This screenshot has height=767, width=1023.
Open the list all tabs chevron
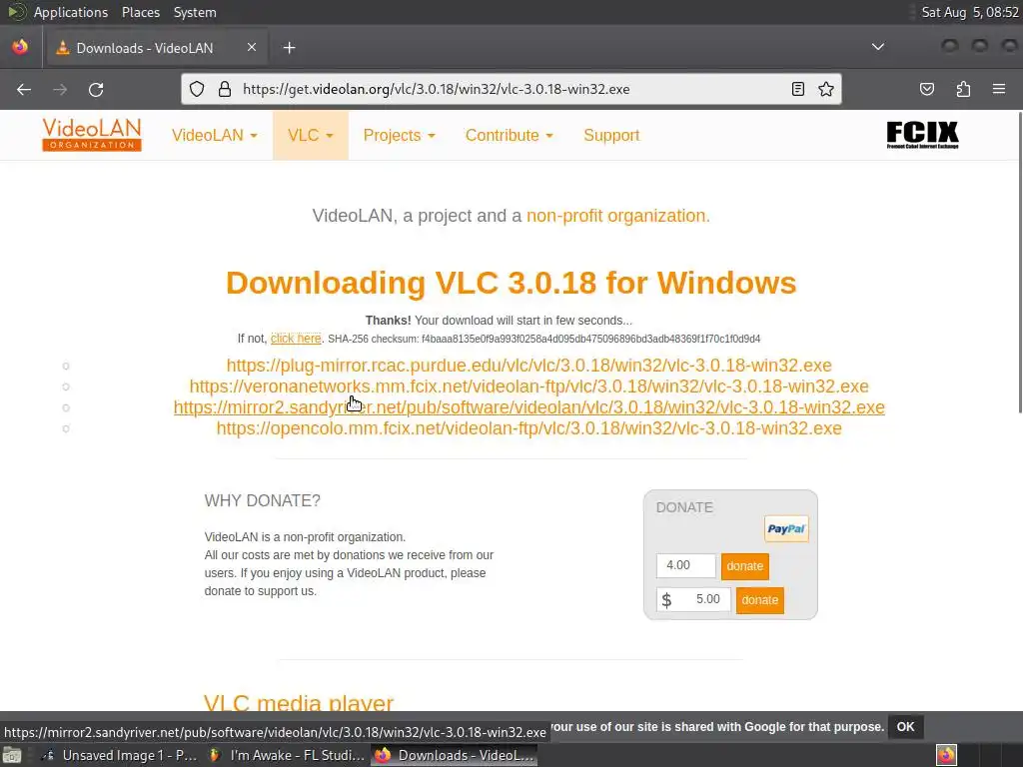pos(878,47)
